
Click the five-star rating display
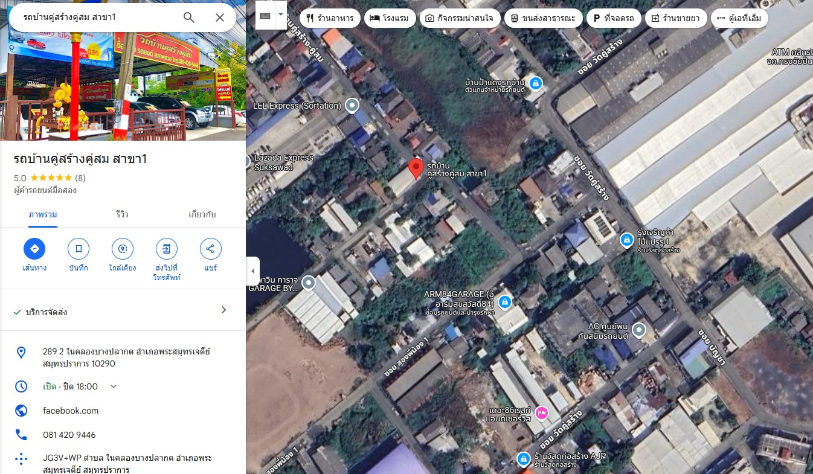click(x=51, y=178)
